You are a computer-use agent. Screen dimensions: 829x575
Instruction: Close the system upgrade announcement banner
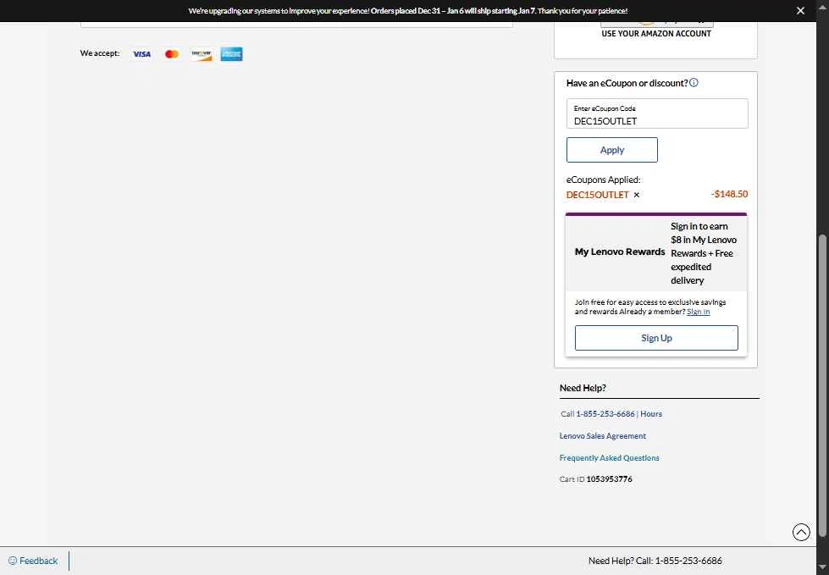click(800, 10)
